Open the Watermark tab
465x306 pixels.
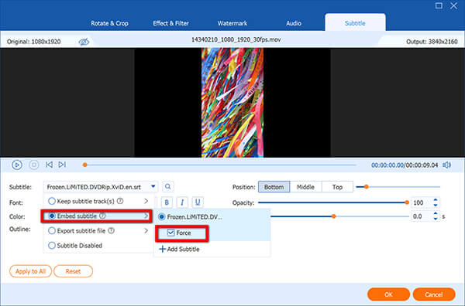[232, 23]
